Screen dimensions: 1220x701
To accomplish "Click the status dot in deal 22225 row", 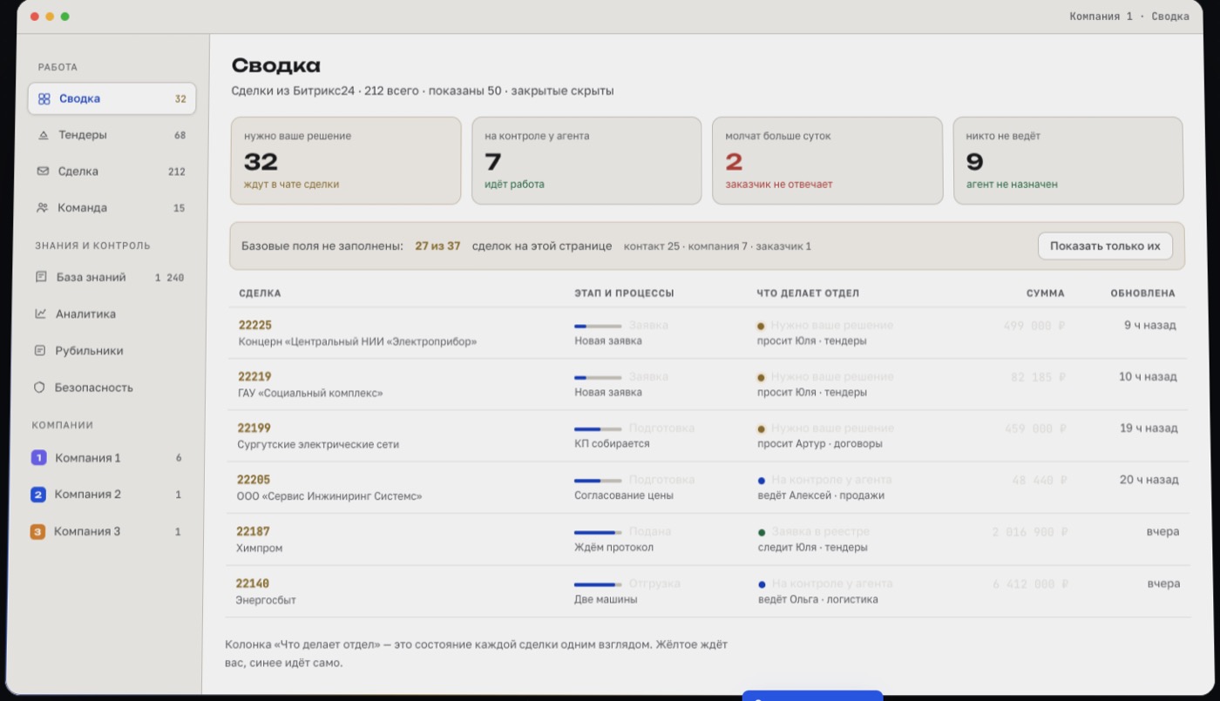I will 761,326.
